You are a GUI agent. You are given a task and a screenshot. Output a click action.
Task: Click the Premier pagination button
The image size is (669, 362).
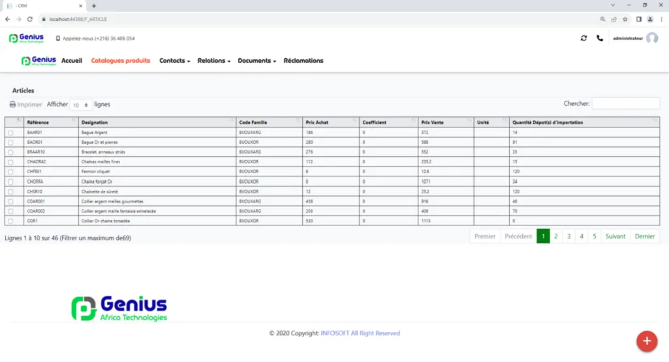click(485, 237)
